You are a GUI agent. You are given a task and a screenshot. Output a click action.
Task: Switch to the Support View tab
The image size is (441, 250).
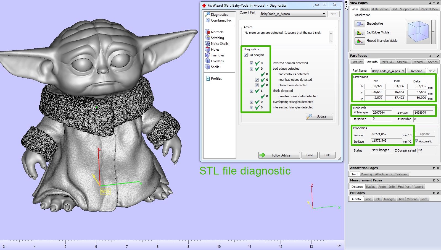pyautogui.click(x=409, y=9)
